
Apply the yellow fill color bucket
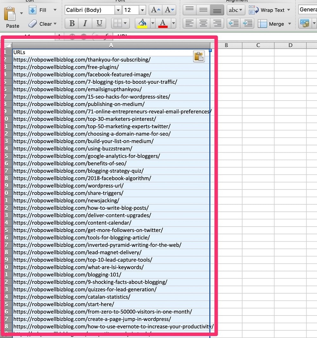[142, 23]
